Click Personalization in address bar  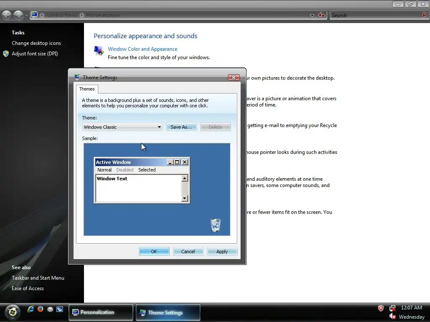[x=103, y=15]
